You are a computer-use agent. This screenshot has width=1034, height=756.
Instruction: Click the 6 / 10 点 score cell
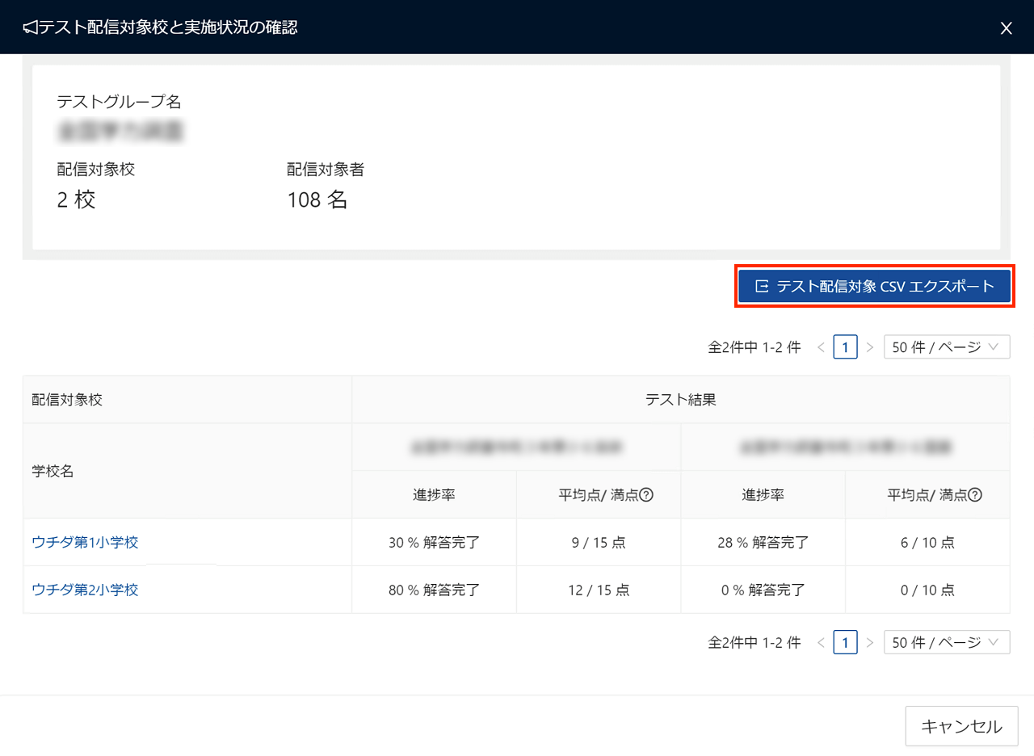pos(927,542)
